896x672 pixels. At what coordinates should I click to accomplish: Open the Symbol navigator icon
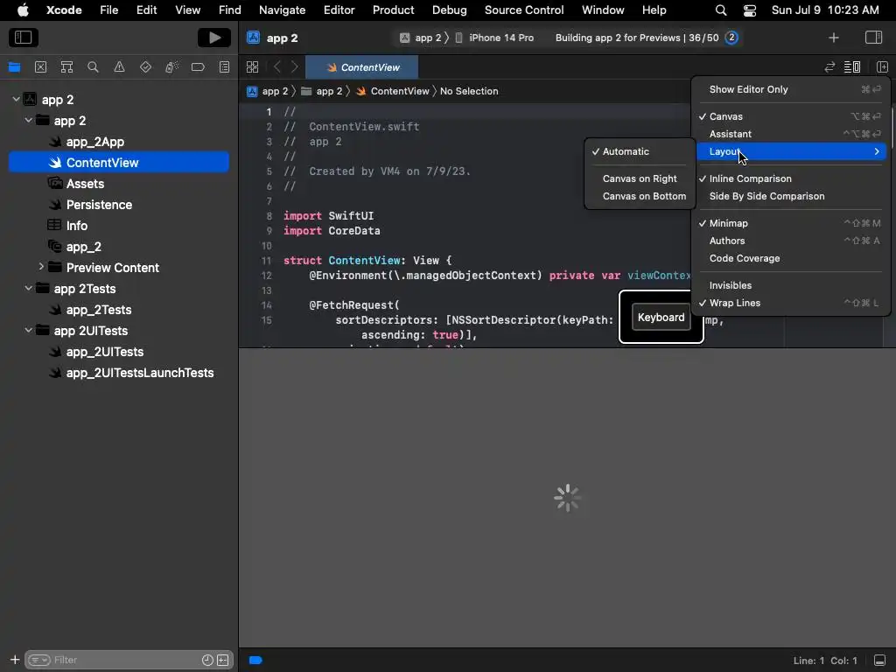point(66,67)
